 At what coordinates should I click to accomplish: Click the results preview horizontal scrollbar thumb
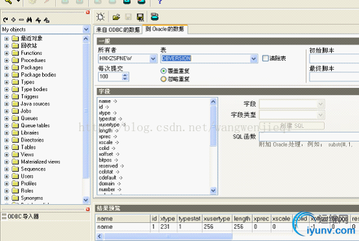pyautogui.click(x=168, y=236)
